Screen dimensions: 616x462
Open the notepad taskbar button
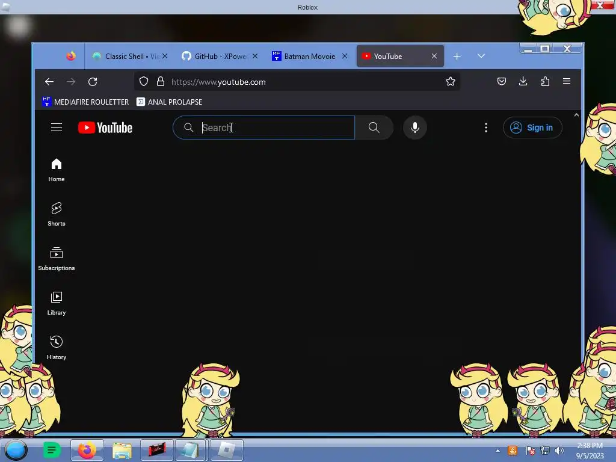point(191,450)
